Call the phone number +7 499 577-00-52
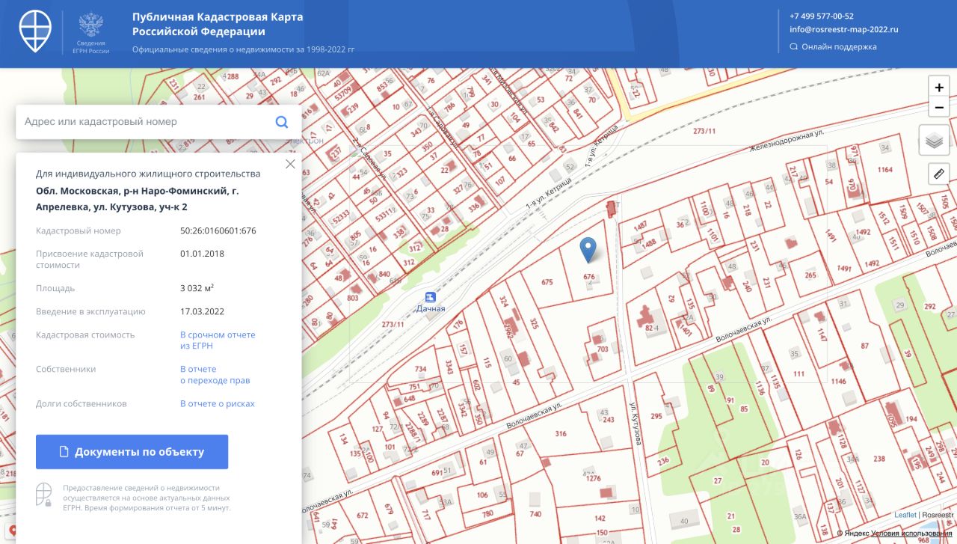The image size is (957, 544). click(x=822, y=16)
